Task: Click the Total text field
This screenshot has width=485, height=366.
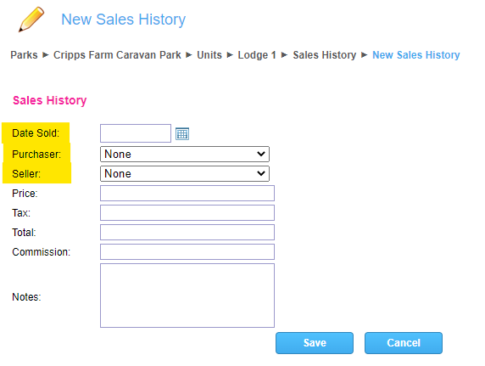Action: tap(187, 232)
